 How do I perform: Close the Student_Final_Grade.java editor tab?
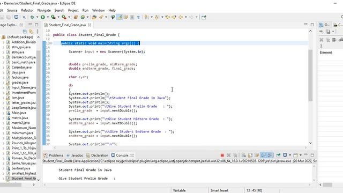coord(90,25)
